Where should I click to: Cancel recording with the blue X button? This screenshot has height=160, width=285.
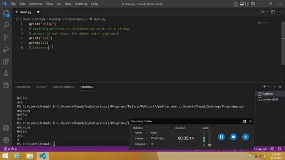click(x=245, y=137)
